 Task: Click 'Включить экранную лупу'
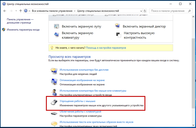click(81, 26)
